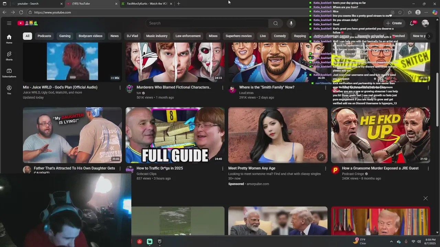Open options for Meet Pretty Women ad
This screenshot has height=247, width=440.
point(326,168)
